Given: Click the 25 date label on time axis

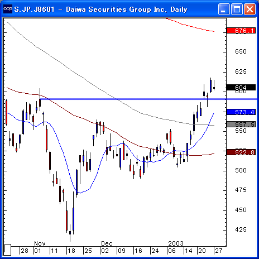Looking at the screenshot, I should click(x=88, y=251).
